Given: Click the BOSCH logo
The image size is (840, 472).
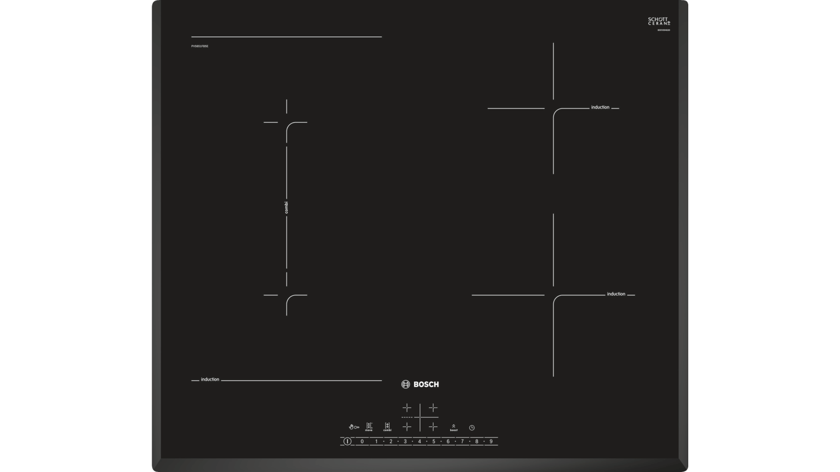Looking at the screenshot, I should click(420, 384).
